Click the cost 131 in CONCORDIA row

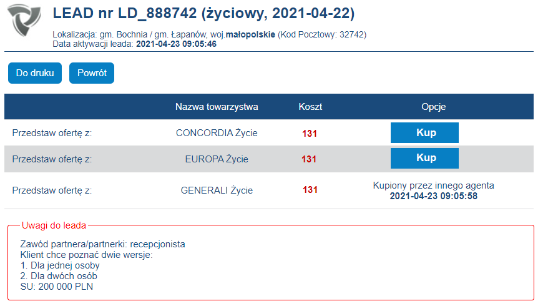point(310,134)
